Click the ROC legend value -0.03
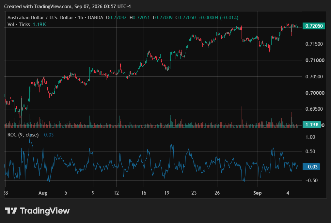This screenshot has width=331, height=223. click(x=48, y=135)
